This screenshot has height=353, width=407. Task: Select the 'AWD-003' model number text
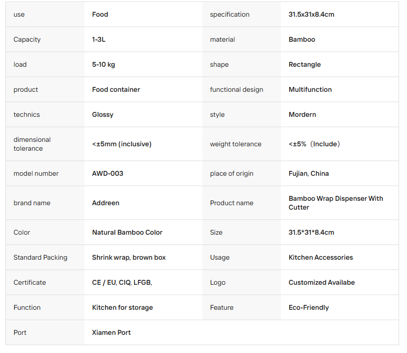click(x=108, y=173)
